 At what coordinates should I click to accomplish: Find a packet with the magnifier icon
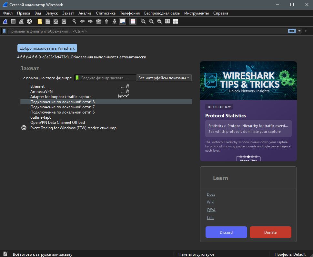coord(74,21)
